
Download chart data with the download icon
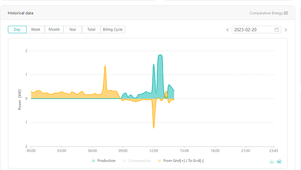272,162
